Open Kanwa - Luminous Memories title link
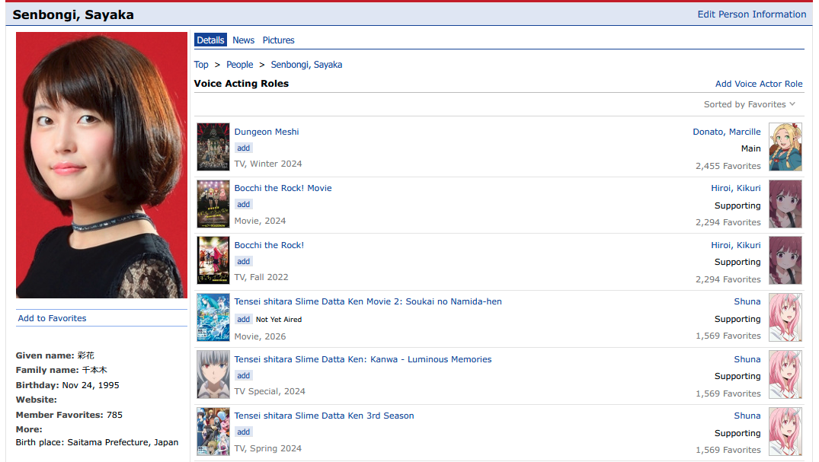The image size is (819, 462). click(x=363, y=359)
